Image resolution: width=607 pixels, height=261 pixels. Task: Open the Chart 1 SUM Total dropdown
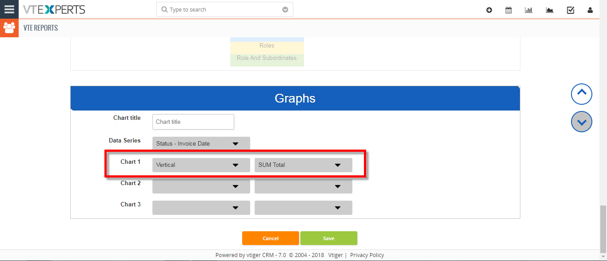pyautogui.click(x=303, y=165)
